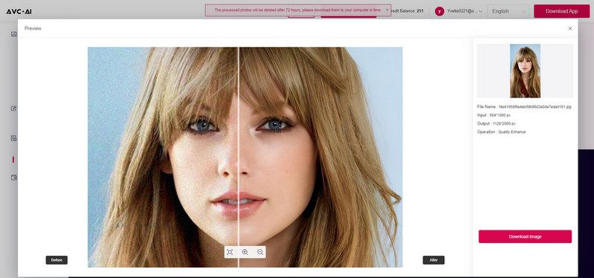Expand the Yvette0221 account menu
The image size is (594, 278).
(x=465, y=11)
